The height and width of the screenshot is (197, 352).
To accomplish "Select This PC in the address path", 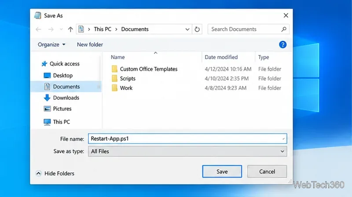I will [103, 29].
